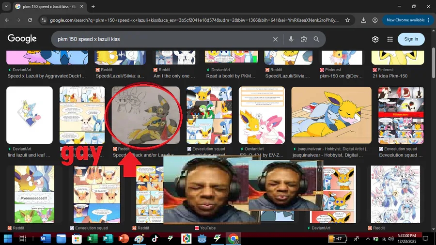Switch to the Chrome taskbar icon
Image resolution: width=436 pixels, height=245 pixels.
click(x=233, y=239)
